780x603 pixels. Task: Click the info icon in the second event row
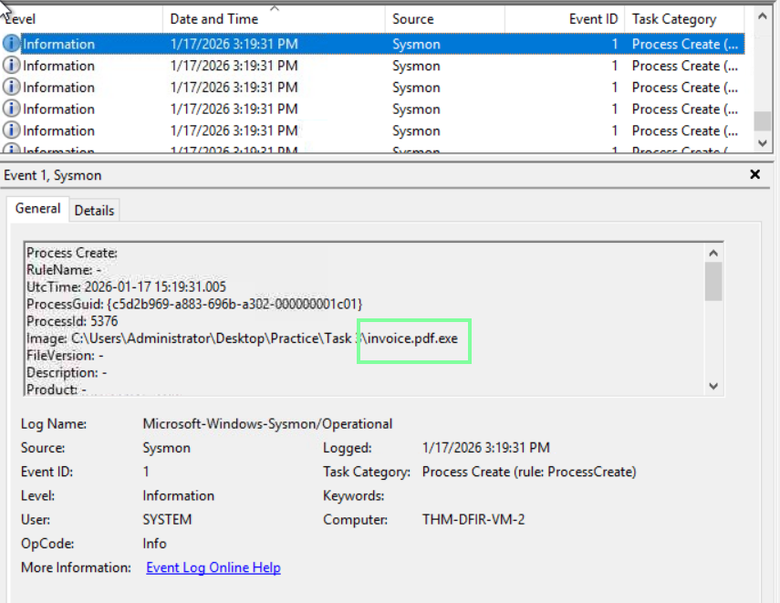click(12, 66)
